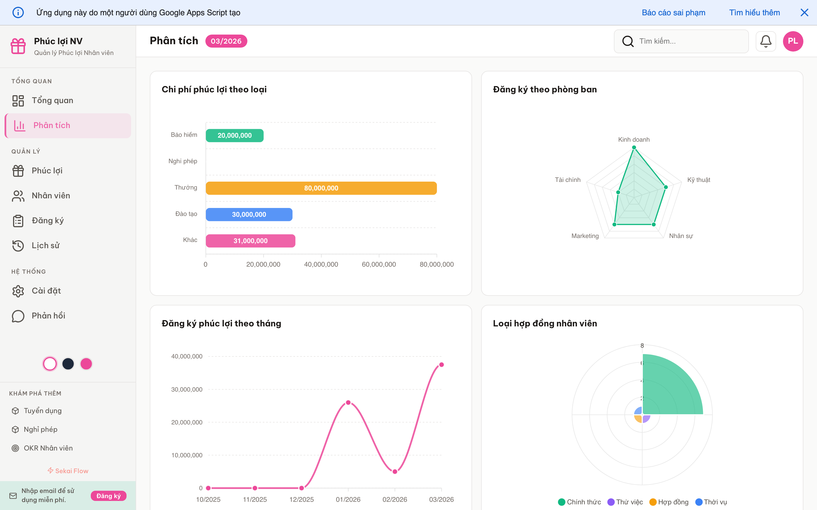The image size is (817, 510).
Task: Click the PL user avatar
Action: [793, 41]
